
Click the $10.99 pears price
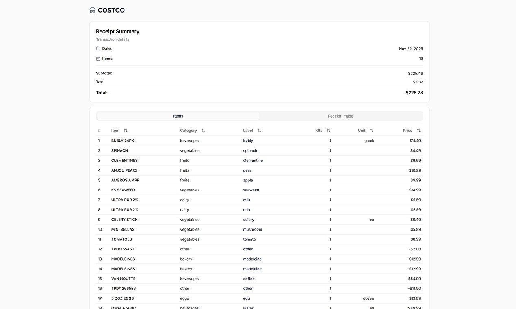415,170
